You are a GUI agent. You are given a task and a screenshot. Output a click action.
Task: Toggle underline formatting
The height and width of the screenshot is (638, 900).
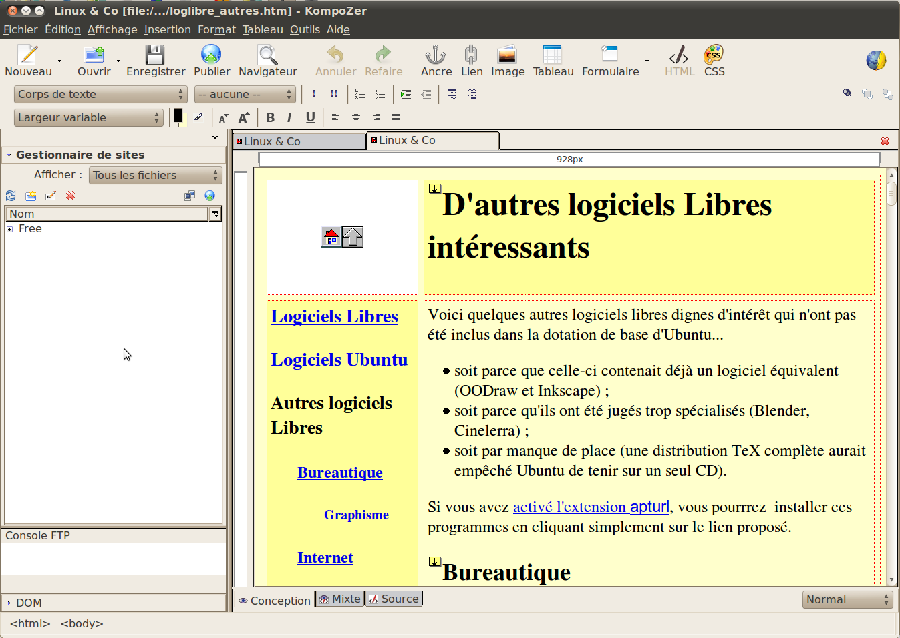(x=310, y=117)
